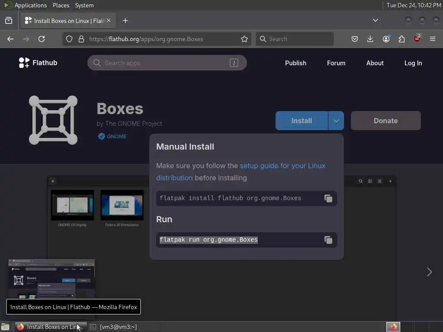This screenshot has height=332, width=443.
Task: Click the blue Install button
Action: pos(302,121)
